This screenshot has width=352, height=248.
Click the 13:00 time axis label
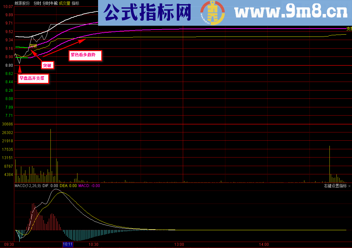179,245
